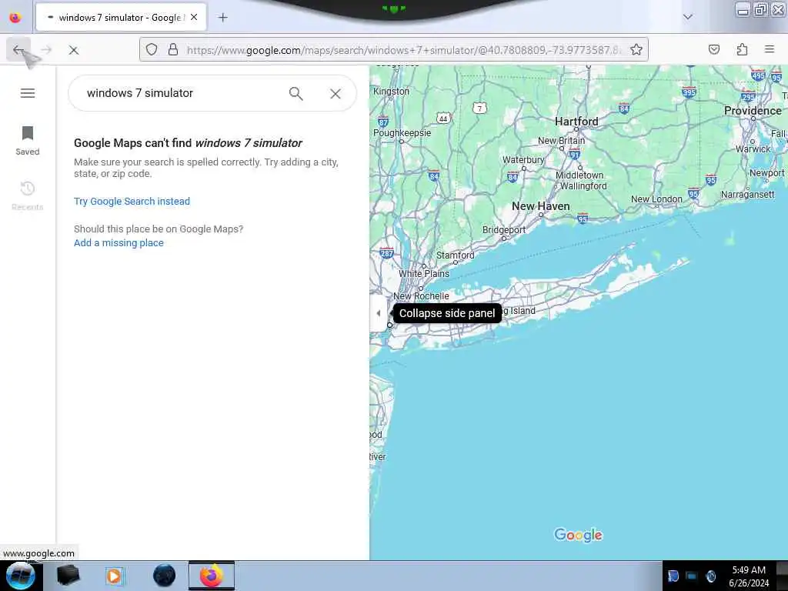This screenshot has width=788, height=591.
Task: Click New Rochelle on the map
Action: 421,296
